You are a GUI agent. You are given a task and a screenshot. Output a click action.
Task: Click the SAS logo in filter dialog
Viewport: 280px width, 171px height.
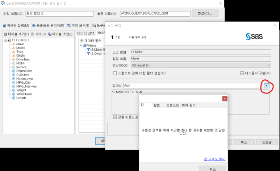pos(254,37)
